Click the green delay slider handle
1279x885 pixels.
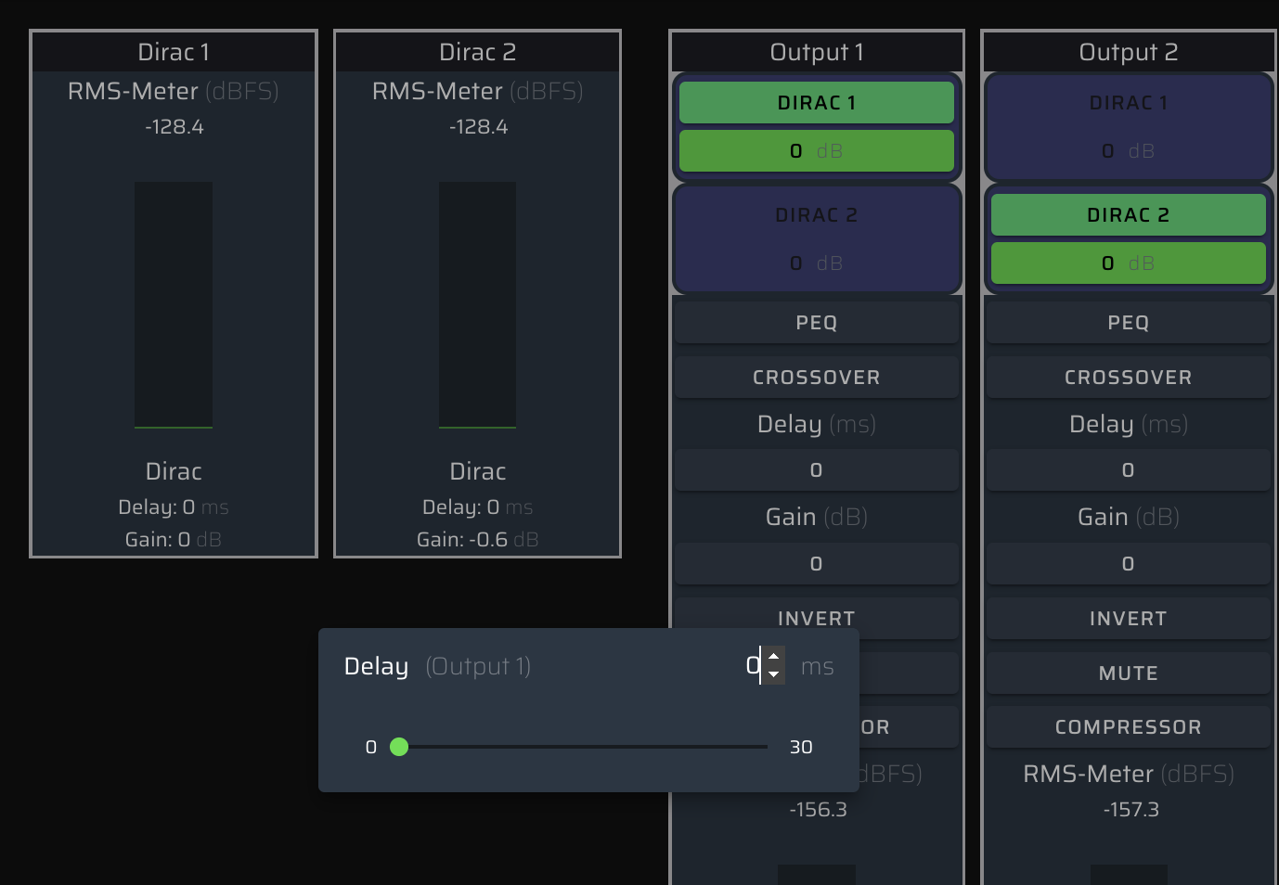tap(399, 747)
